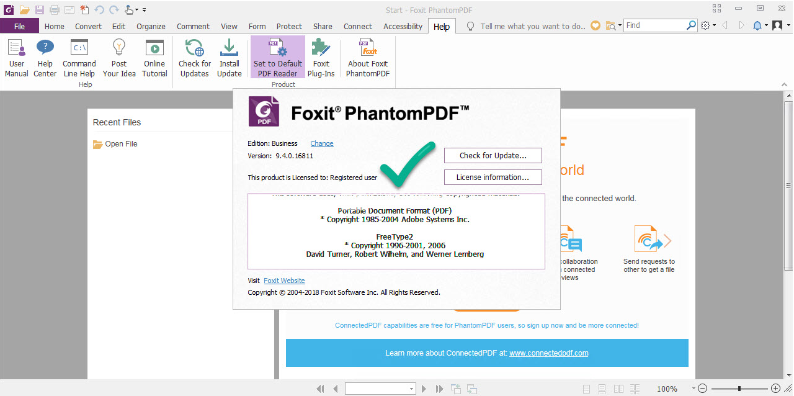
Task: Switch to the Accessibility tab
Action: coord(403,26)
